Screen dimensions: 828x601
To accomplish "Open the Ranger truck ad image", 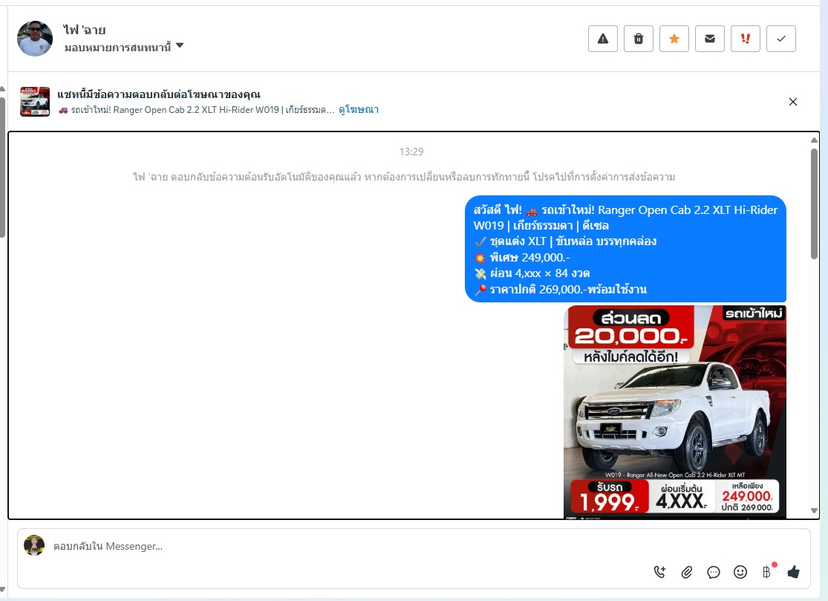I will [675, 412].
